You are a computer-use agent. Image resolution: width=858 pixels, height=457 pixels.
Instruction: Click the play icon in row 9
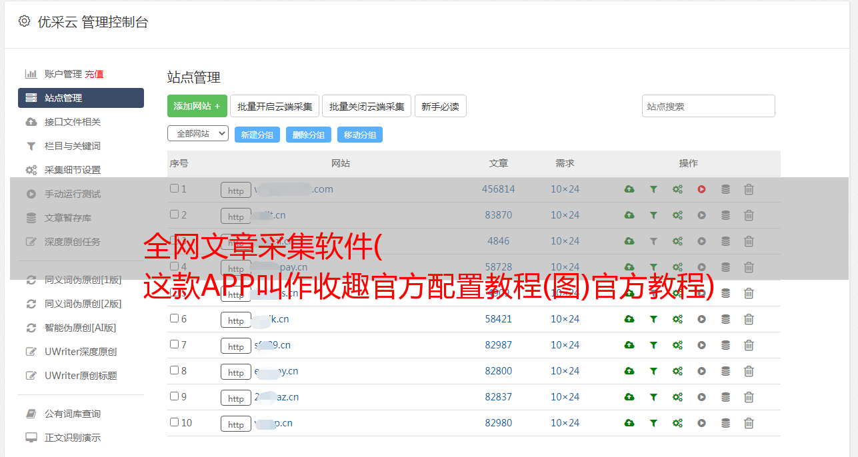[x=701, y=397]
